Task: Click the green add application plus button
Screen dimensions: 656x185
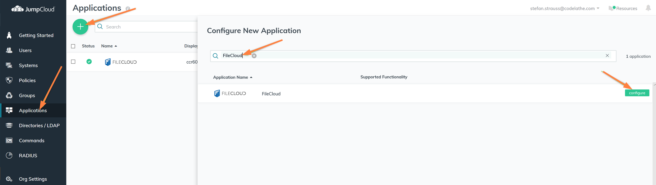Action: tap(80, 27)
